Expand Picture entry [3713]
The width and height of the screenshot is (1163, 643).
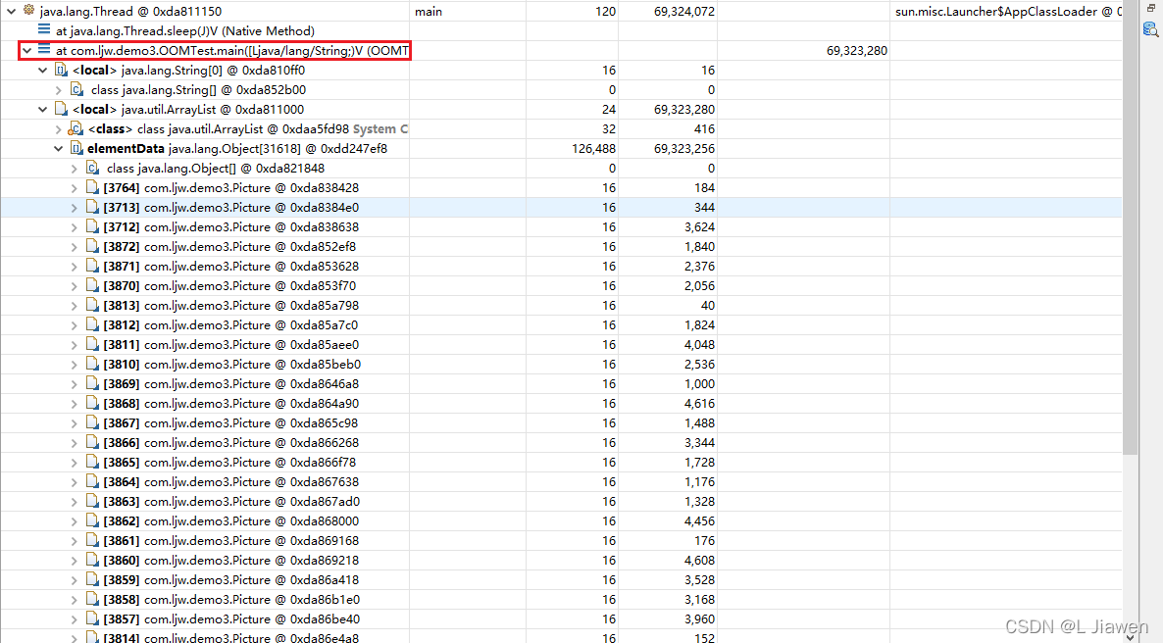(x=75, y=208)
